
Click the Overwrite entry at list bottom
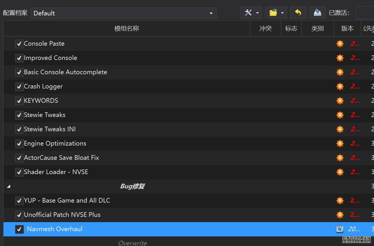(x=132, y=243)
